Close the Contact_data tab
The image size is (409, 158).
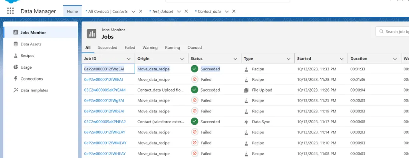pos(234,11)
